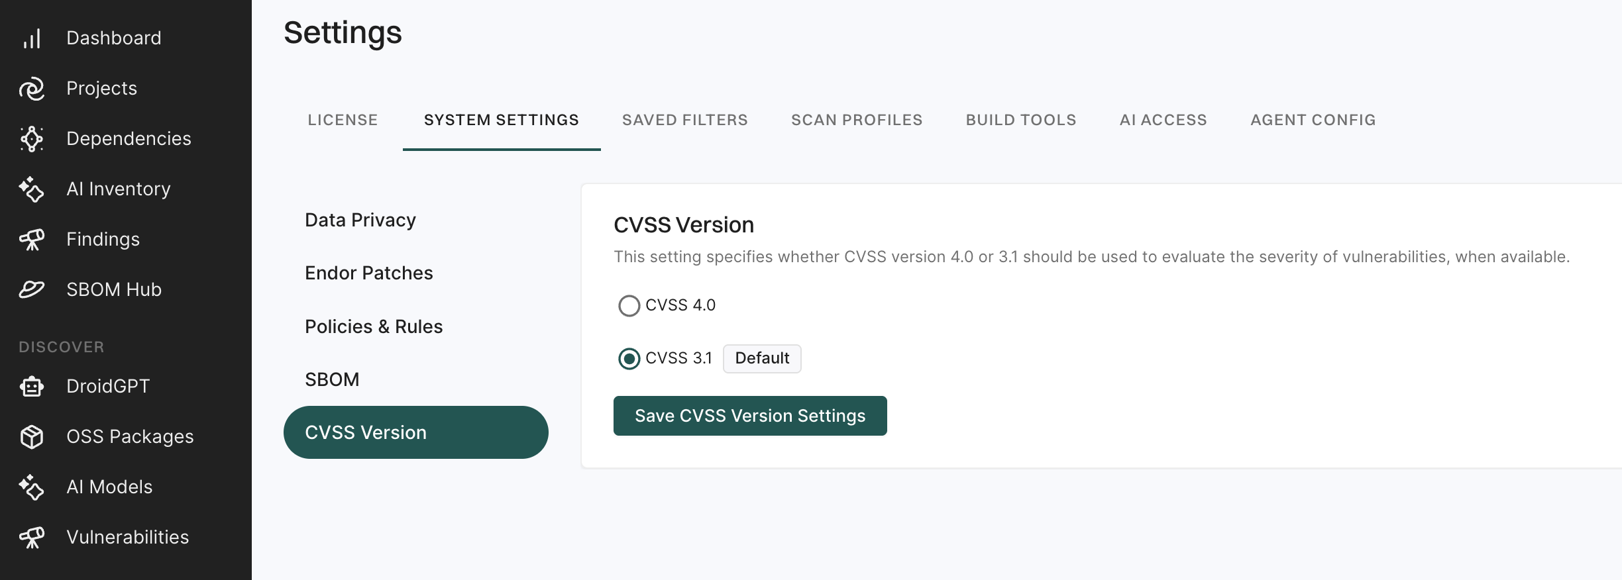The height and width of the screenshot is (580, 1622).
Task: Select the CVSS 3.1 radio button
Action: pos(629,359)
